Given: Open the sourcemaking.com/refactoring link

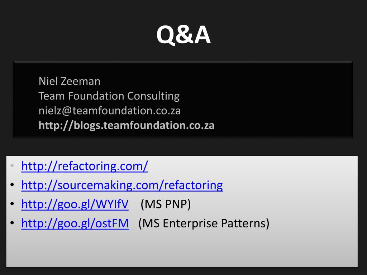Looking at the screenshot, I should click(122, 185).
